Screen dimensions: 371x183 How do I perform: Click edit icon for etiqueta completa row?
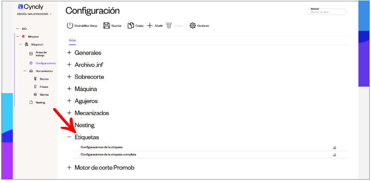coord(334,155)
